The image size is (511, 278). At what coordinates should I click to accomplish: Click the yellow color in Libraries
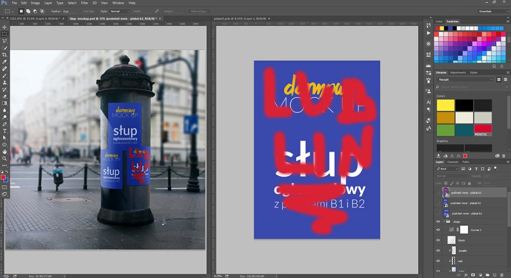446,105
